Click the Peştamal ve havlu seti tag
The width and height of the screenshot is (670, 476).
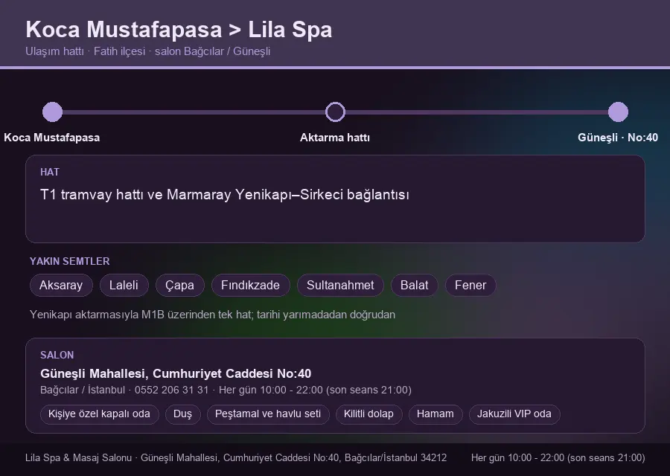click(x=268, y=414)
